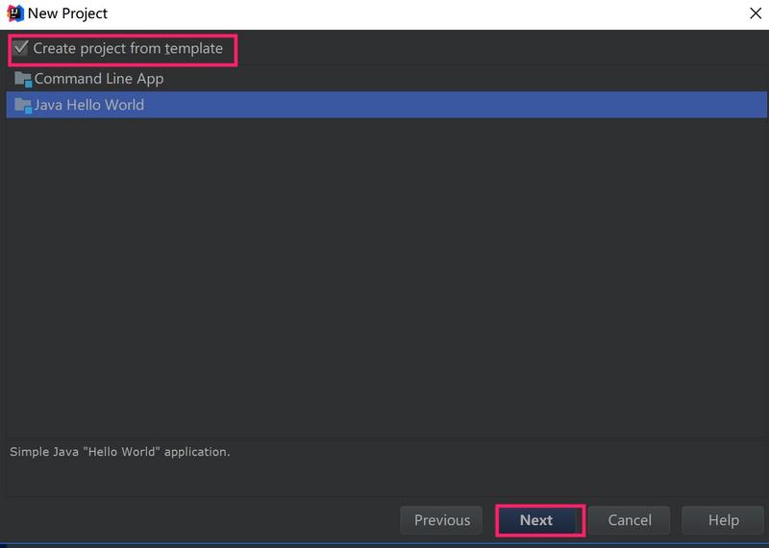This screenshot has width=769, height=548.
Task: Select the Command Line App template
Action: click(386, 79)
